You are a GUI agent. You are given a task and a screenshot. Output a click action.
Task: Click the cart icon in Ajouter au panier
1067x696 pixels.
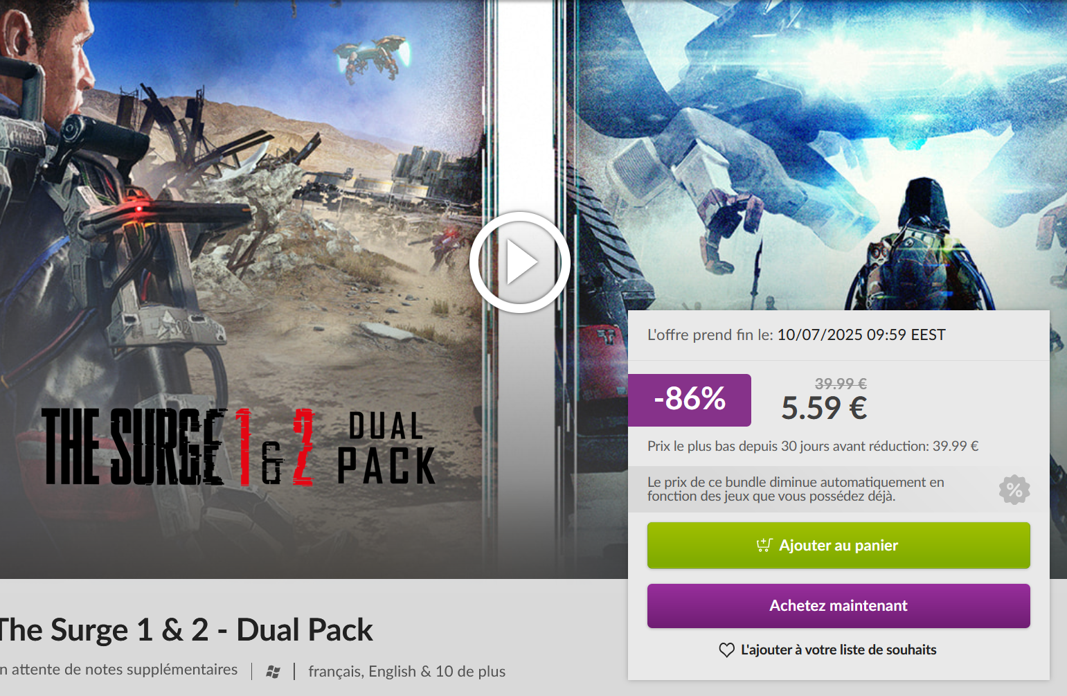pos(764,546)
